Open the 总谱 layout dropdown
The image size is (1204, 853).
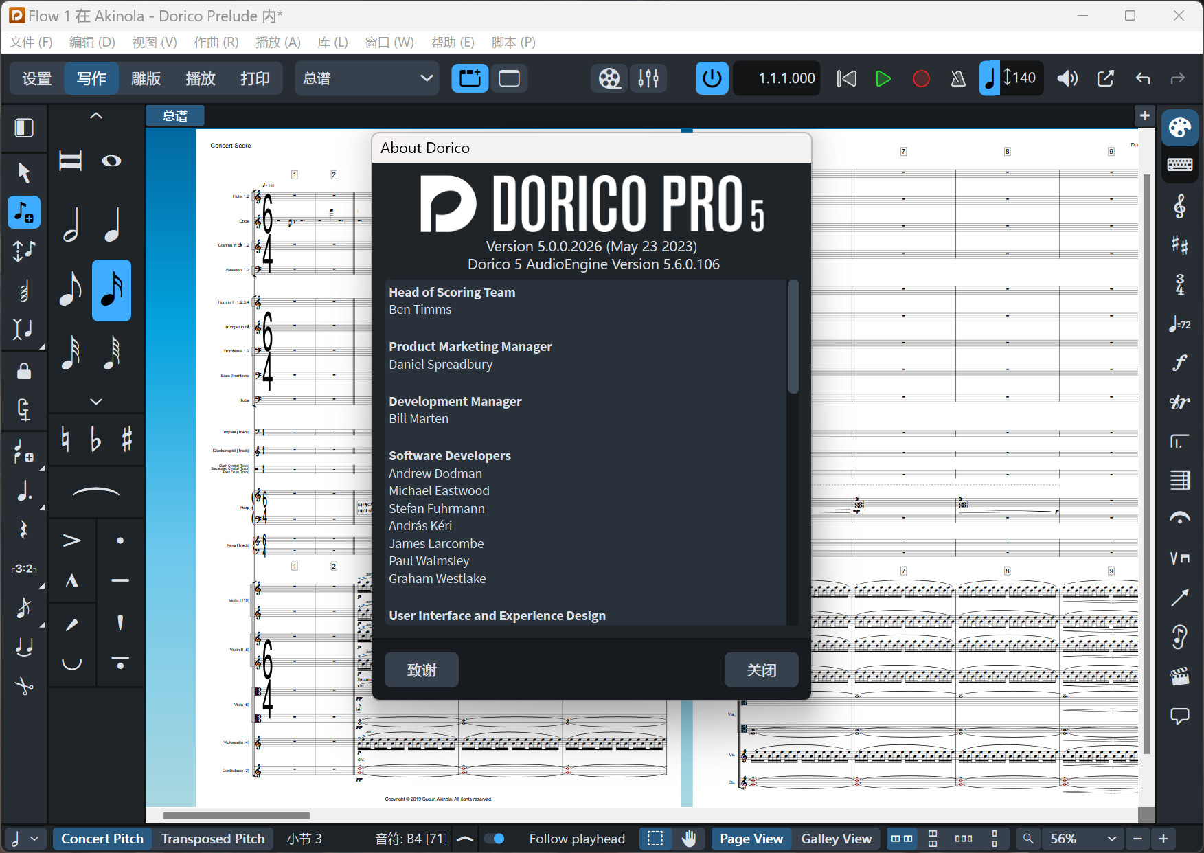(367, 78)
